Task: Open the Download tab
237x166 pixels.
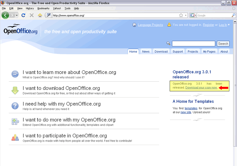Action: point(161,51)
